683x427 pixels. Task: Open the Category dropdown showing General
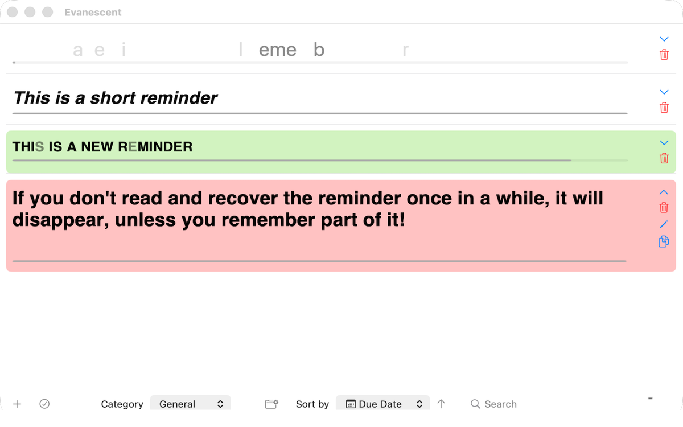(191, 404)
